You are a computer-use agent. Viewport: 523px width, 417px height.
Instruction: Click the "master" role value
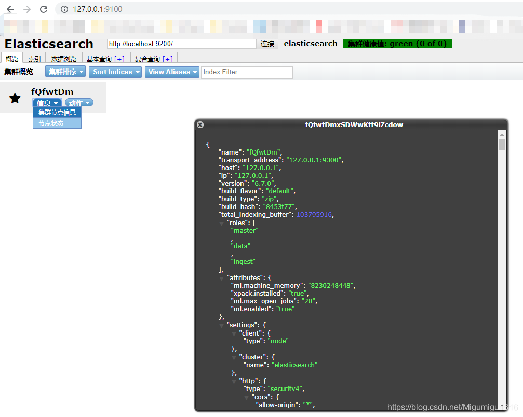coord(245,230)
